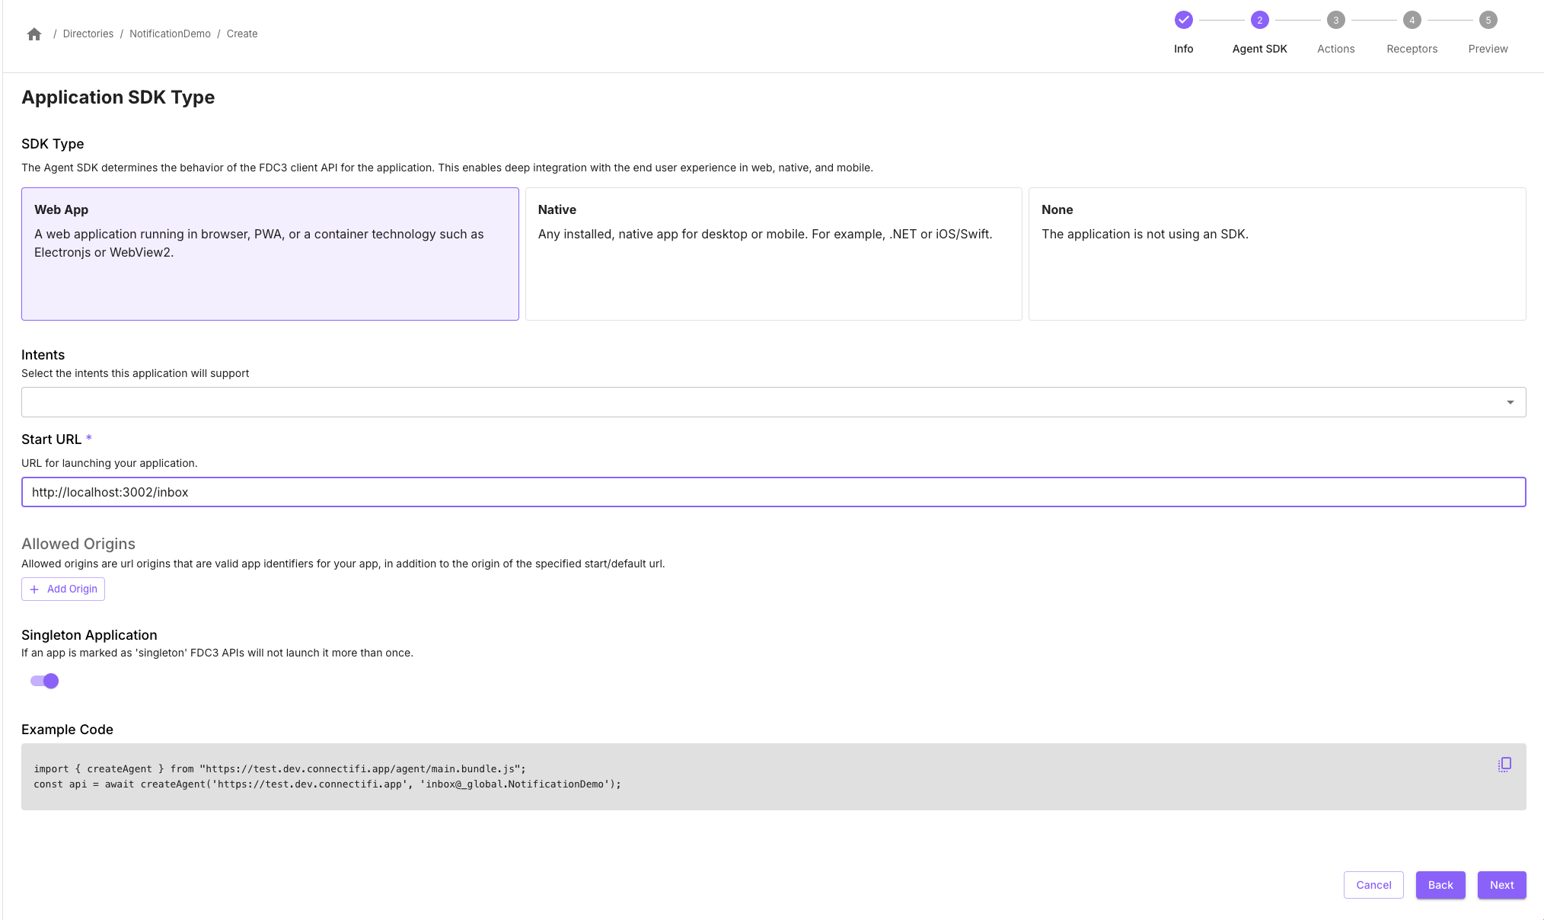The image size is (1544, 920).
Task: Click the Preview step icon
Action: [x=1487, y=20]
